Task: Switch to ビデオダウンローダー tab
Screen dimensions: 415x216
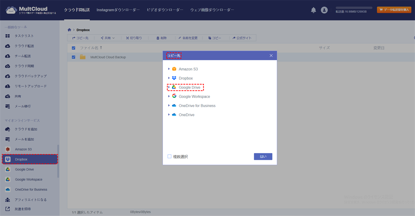Action: 165,10
